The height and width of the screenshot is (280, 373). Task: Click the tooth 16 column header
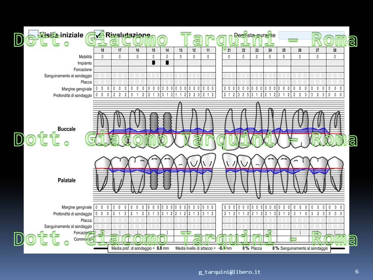[137, 50]
